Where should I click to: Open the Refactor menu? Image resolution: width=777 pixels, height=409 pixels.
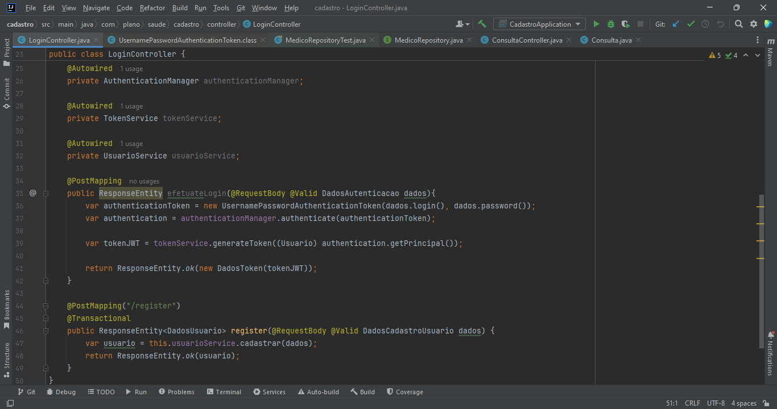point(152,8)
